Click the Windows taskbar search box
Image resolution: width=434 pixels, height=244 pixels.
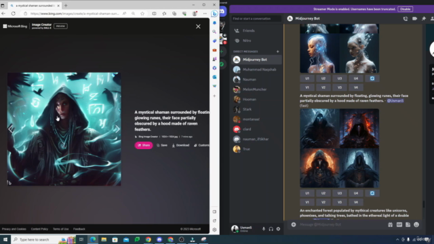point(43,239)
